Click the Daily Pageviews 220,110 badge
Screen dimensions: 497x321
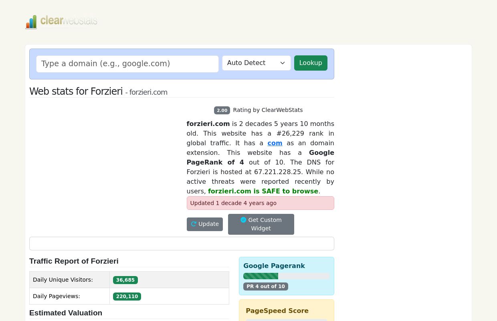[127, 296]
